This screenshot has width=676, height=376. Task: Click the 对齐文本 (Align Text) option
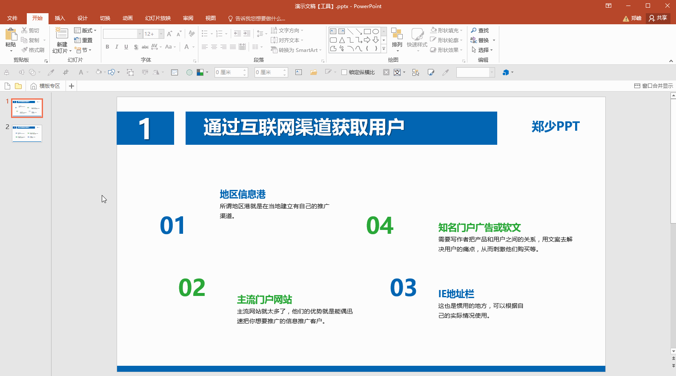click(x=287, y=40)
